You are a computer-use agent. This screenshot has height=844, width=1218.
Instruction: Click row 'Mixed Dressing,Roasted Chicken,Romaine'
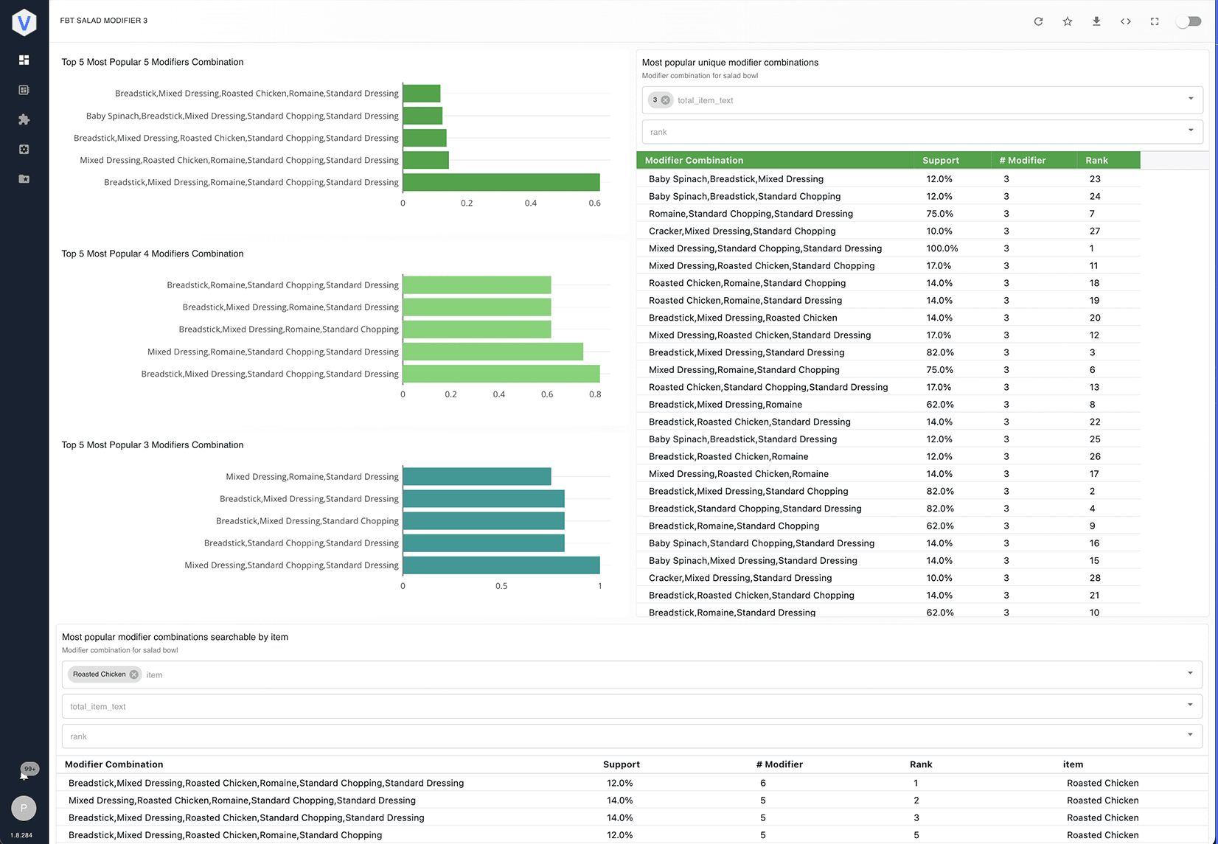[888, 474]
